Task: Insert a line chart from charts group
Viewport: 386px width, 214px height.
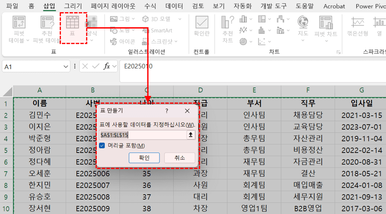Action: 243,30
